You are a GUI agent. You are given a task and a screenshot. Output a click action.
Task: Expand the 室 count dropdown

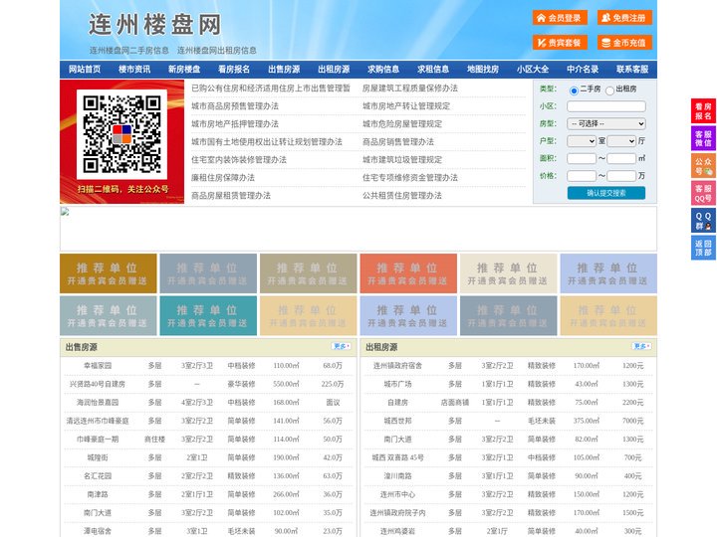tap(582, 141)
